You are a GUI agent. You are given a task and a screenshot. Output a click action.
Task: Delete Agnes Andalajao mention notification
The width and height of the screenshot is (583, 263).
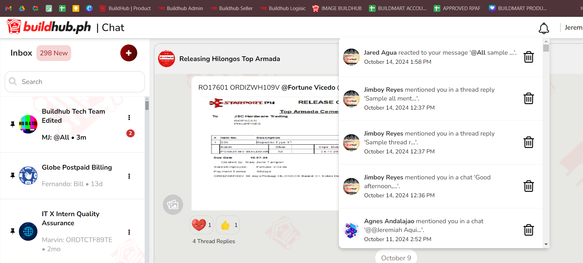[528, 230]
